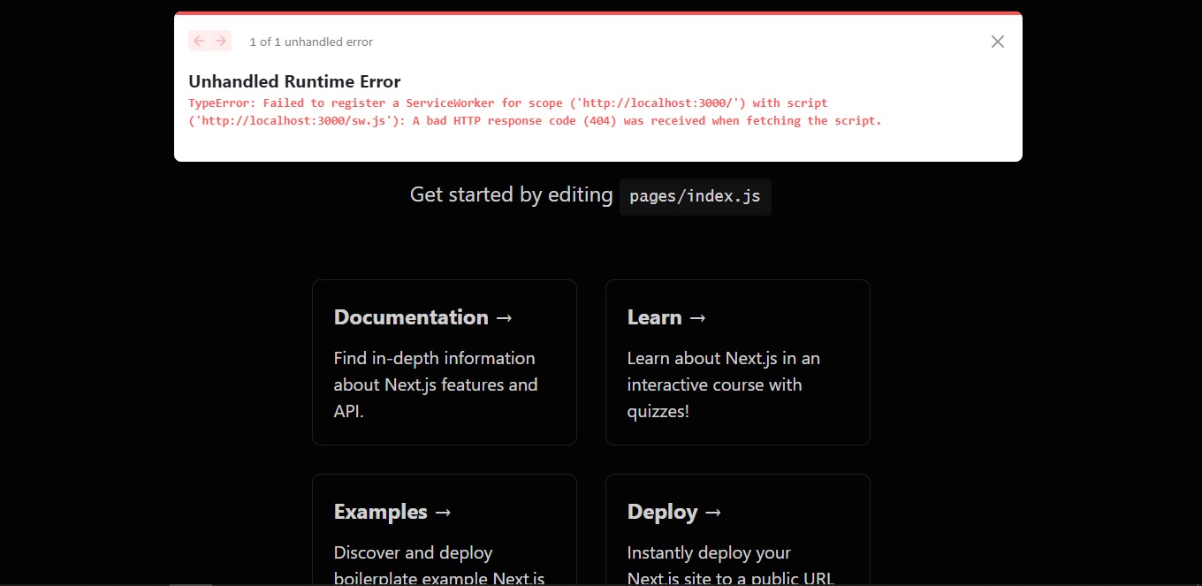Click 'Find in-depth information about Next.js' description

pyautogui.click(x=436, y=384)
